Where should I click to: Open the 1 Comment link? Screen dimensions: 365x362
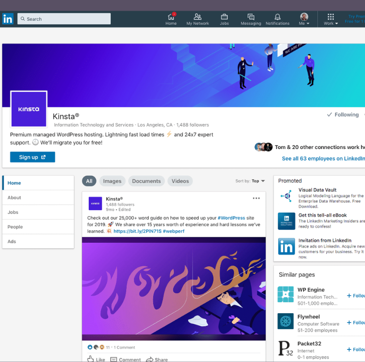click(x=124, y=347)
